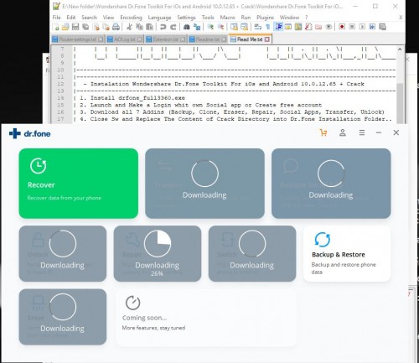Open the dr.fone account profile icon

tap(343, 132)
